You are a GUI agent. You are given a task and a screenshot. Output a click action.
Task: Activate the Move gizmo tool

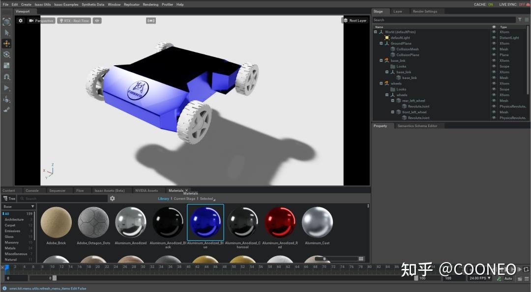(6, 44)
